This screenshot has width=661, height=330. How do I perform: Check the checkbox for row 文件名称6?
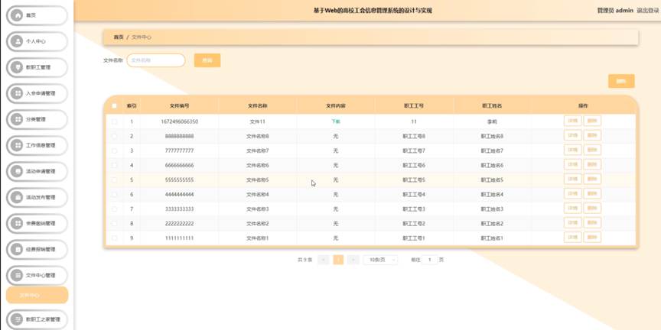[x=114, y=166]
